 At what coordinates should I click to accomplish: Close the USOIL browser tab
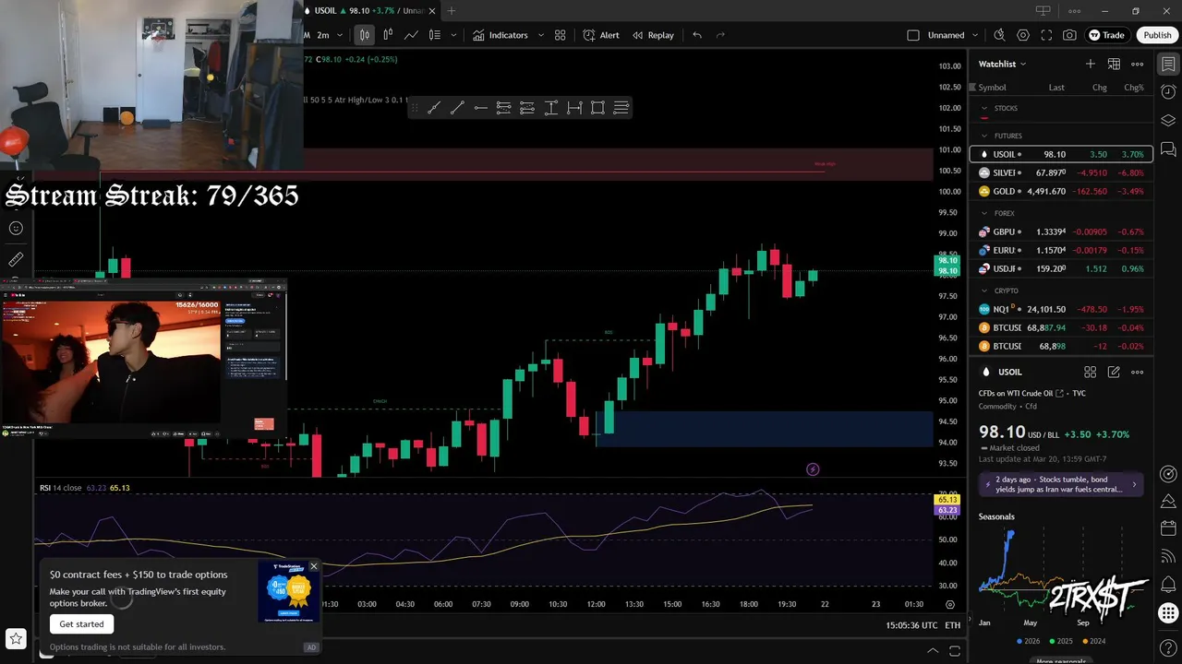coord(431,11)
